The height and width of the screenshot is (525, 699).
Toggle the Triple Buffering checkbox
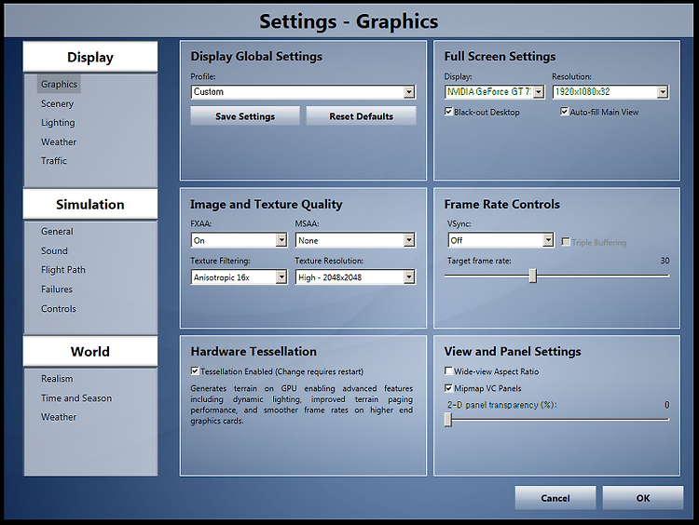(566, 242)
